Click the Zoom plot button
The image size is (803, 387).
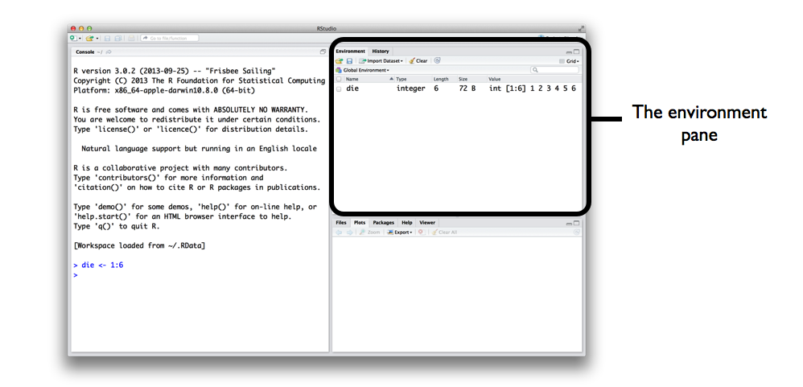point(370,232)
